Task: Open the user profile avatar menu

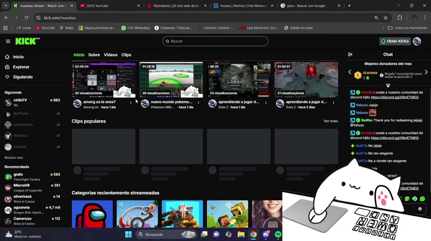Action: tap(417, 41)
